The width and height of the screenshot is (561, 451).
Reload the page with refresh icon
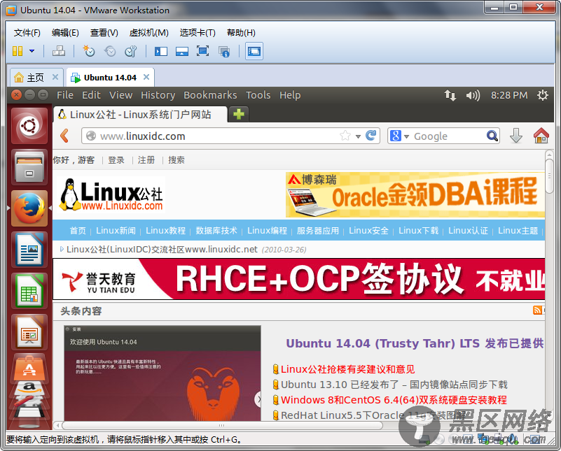coord(371,136)
